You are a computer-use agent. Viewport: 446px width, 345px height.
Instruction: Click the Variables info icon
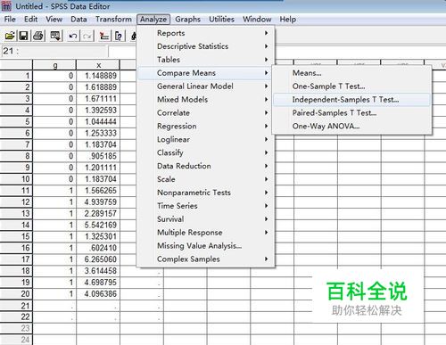119,36
